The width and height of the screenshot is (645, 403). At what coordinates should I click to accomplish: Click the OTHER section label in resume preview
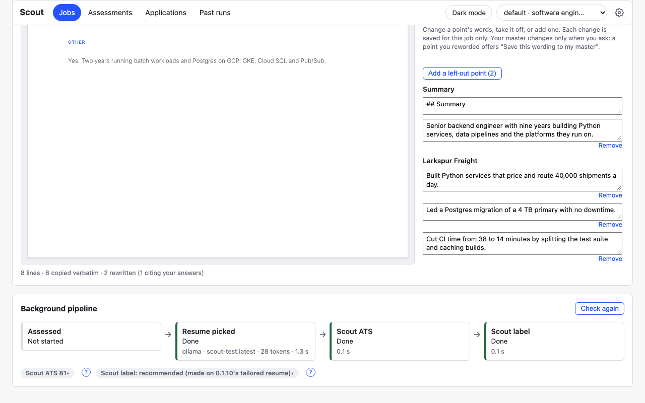(x=77, y=42)
